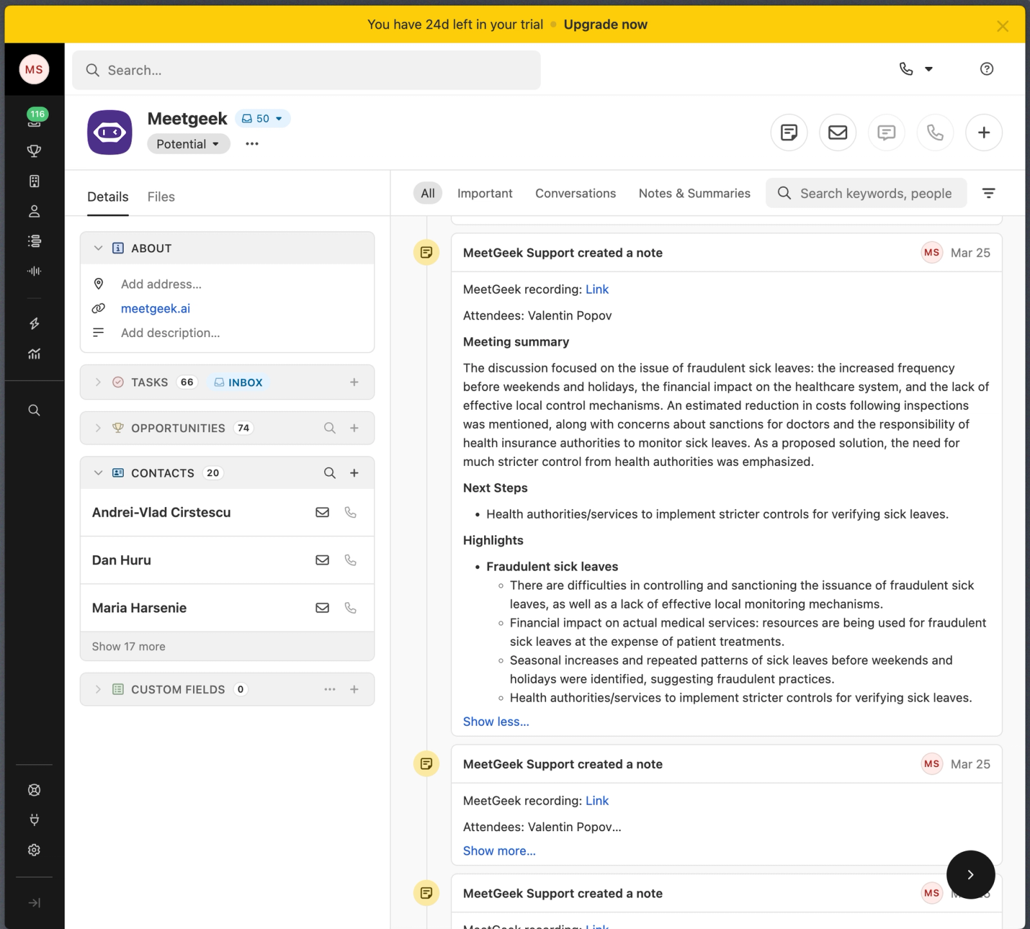This screenshot has height=929, width=1030.
Task: Expand the OPPORTUNITIES section
Action: point(98,428)
